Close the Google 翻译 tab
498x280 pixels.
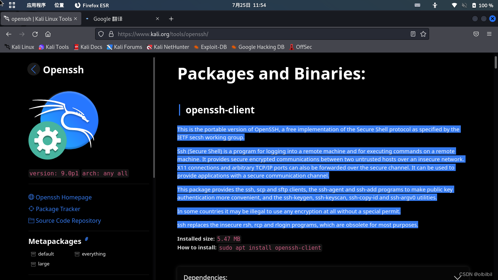157,19
